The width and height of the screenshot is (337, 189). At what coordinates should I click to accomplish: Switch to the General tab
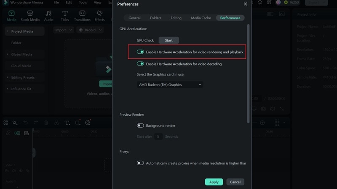(x=134, y=18)
